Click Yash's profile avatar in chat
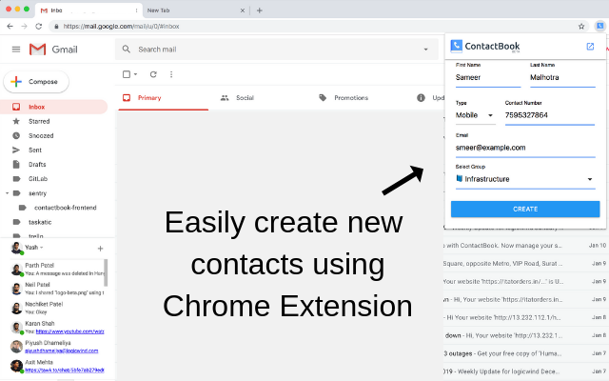This screenshot has width=609, height=381. (17, 248)
